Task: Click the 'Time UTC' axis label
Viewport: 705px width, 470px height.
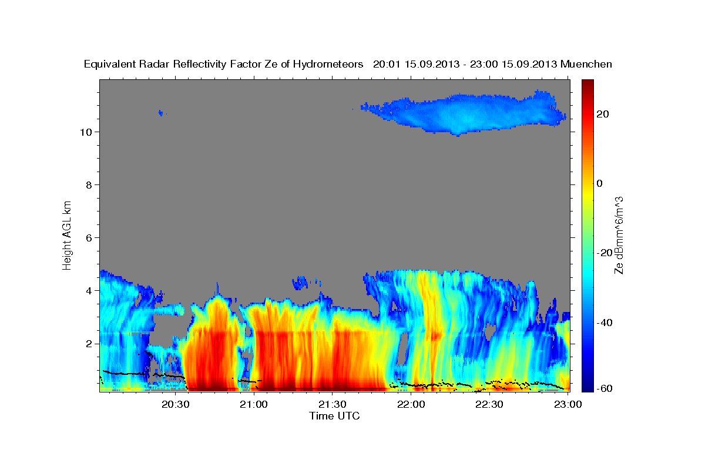Action: point(334,416)
